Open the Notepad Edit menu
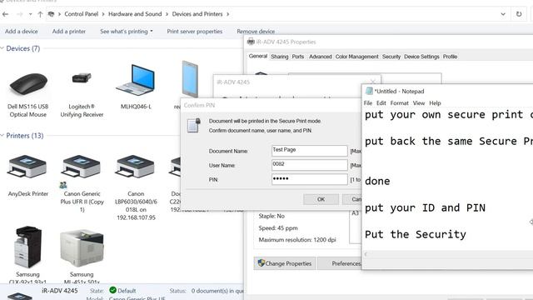 pyautogui.click(x=381, y=102)
